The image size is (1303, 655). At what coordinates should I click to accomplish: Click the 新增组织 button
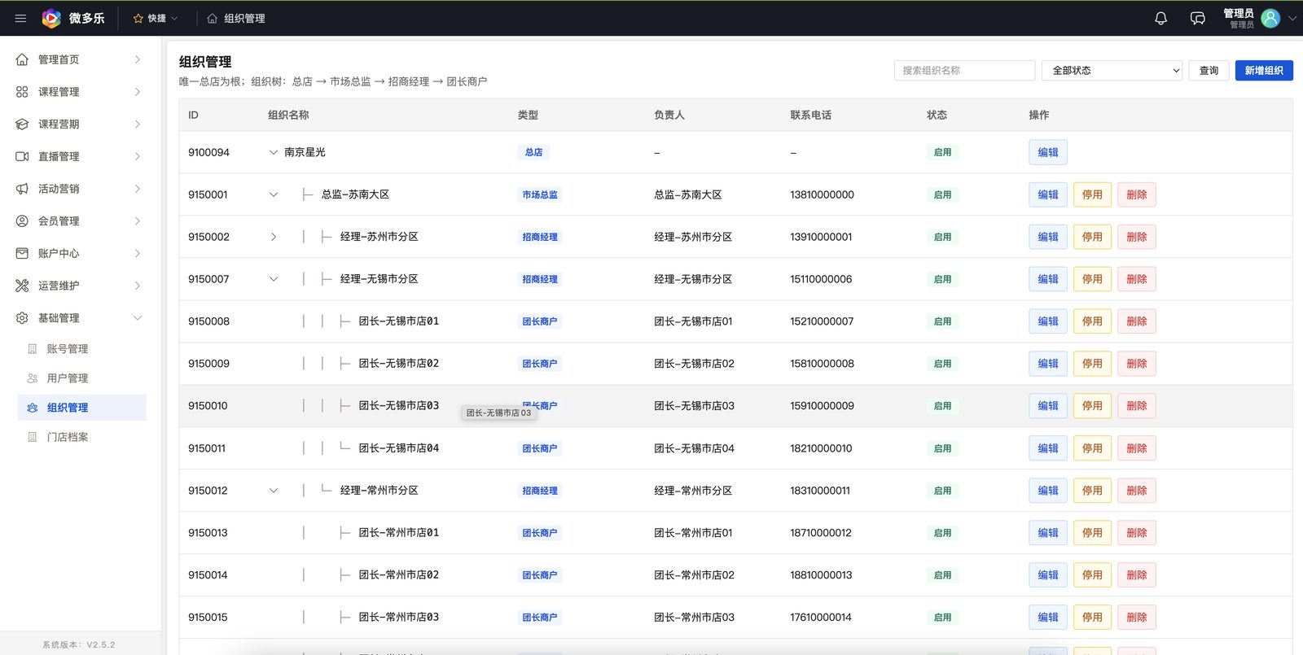click(x=1264, y=71)
